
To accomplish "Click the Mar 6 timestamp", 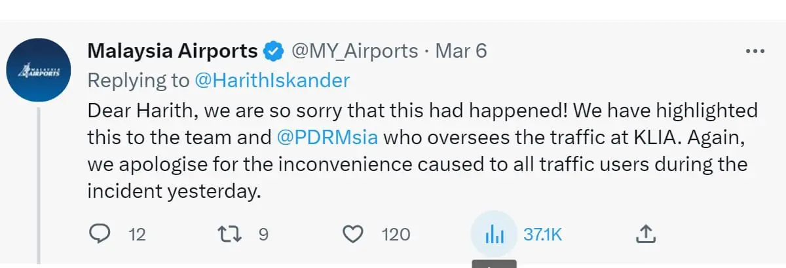I will (x=461, y=51).
